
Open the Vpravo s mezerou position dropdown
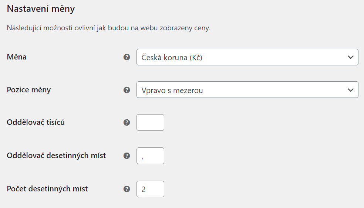click(x=247, y=89)
